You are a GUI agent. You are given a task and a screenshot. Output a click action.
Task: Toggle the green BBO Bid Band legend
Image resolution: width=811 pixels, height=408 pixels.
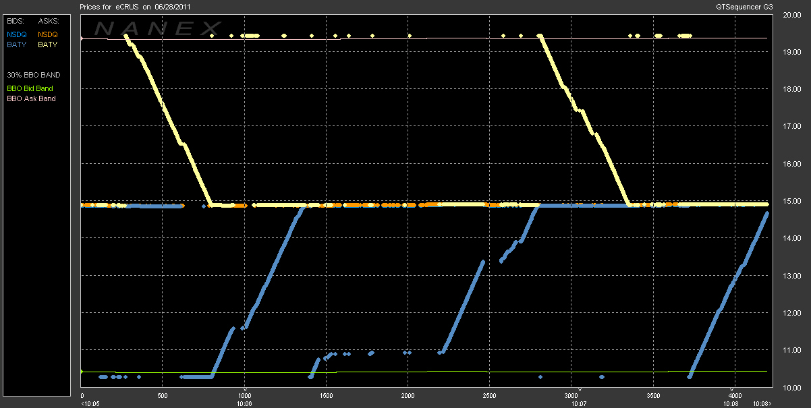(x=30, y=88)
